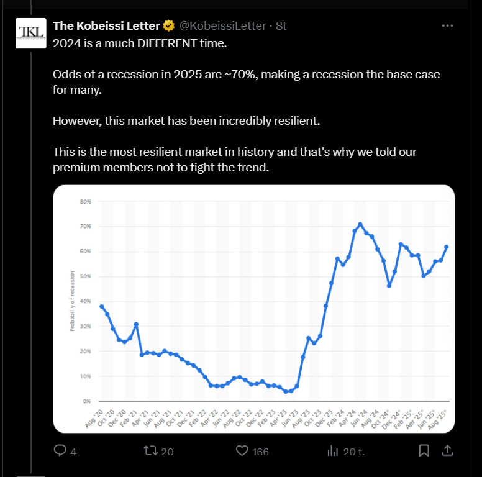Like the tweet with the heart icon
Image resolution: width=482 pixels, height=477 pixels.
coord(242,450)
